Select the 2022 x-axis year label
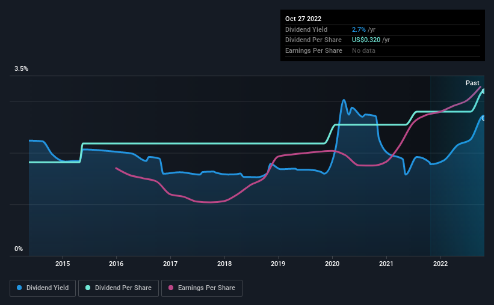494x305 pixels. point(440,264)
